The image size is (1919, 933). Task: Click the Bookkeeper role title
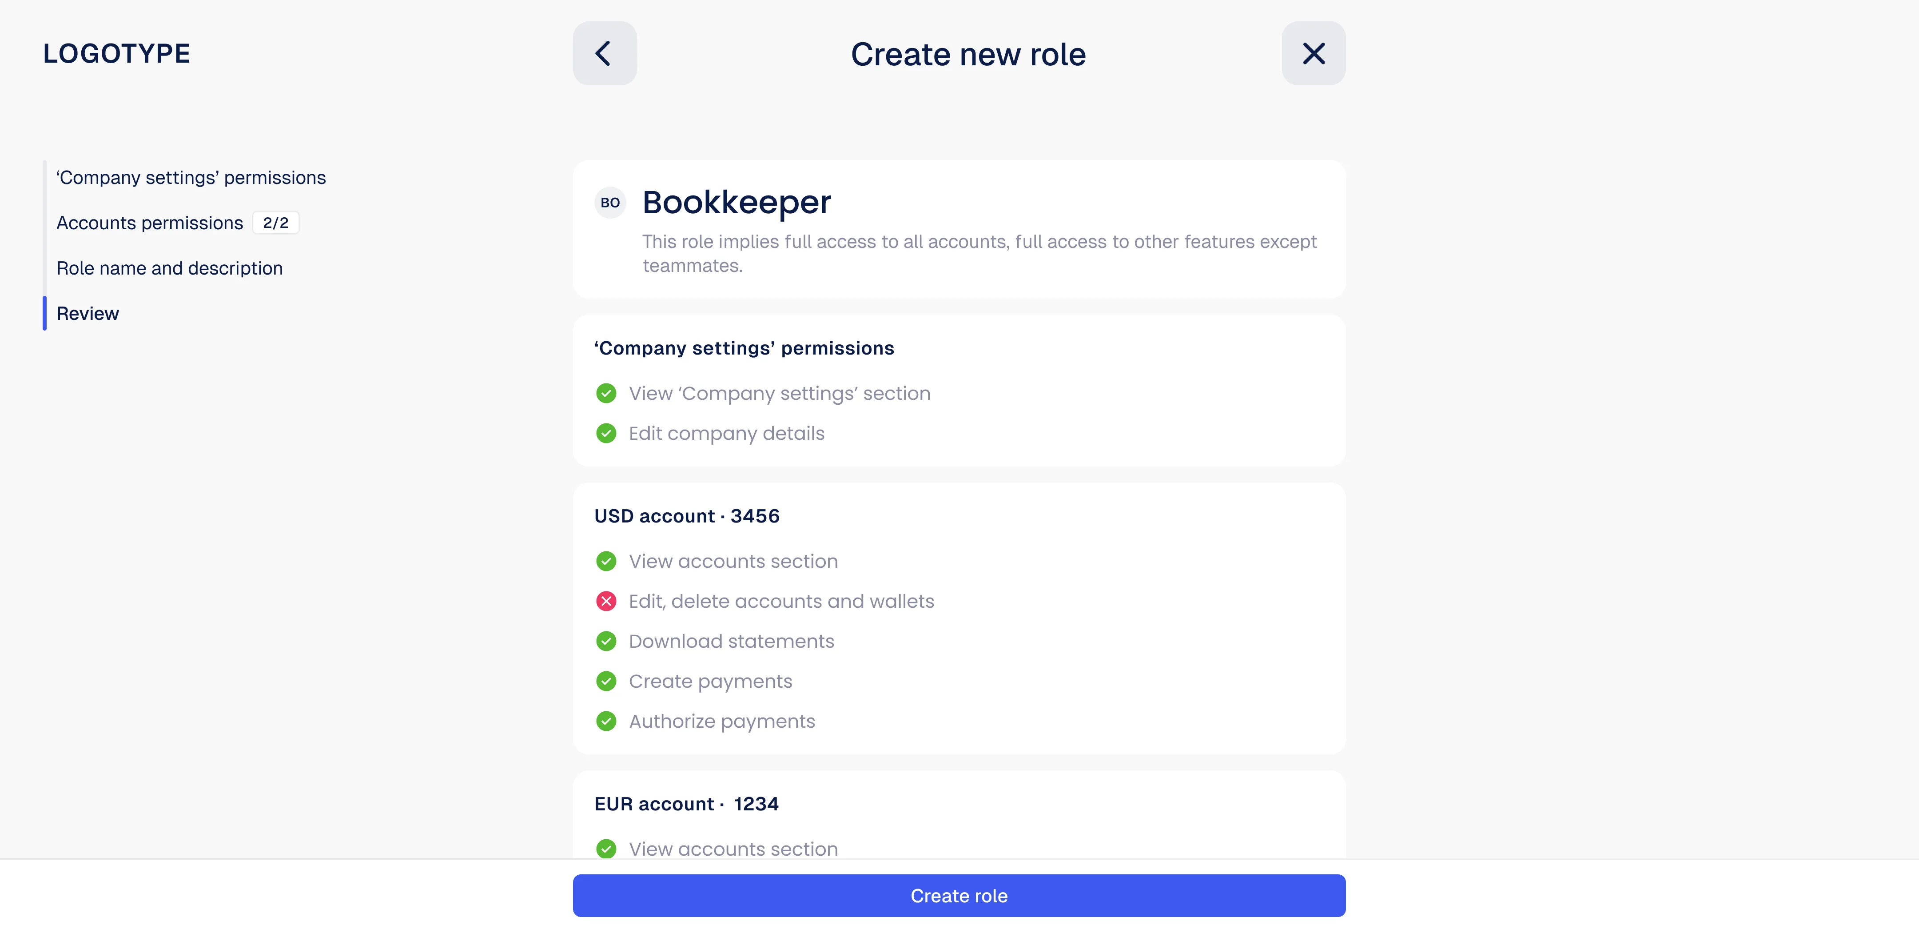tap(737, 203)
